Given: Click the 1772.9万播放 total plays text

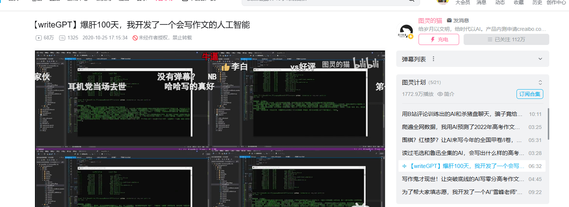Looking at the screenshot, I should point(418,94).
